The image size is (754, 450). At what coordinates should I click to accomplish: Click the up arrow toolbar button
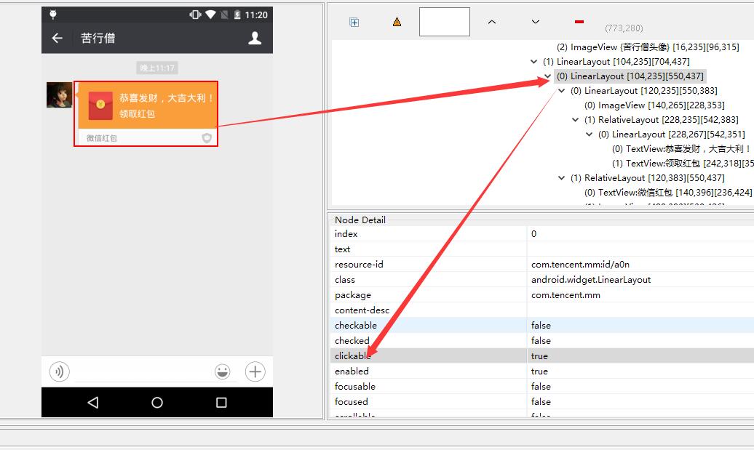[x=492, y=22]
